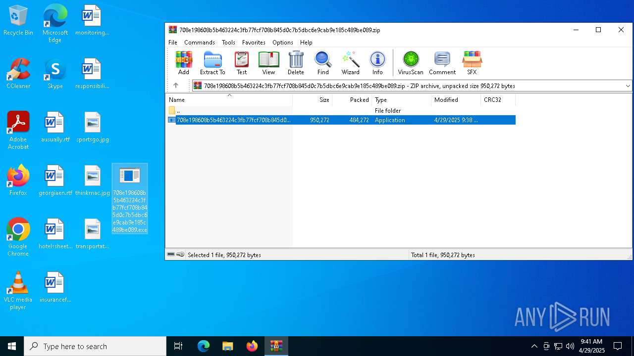
Task: Sort by the Modified column header
Action: [x=456, y=100]
